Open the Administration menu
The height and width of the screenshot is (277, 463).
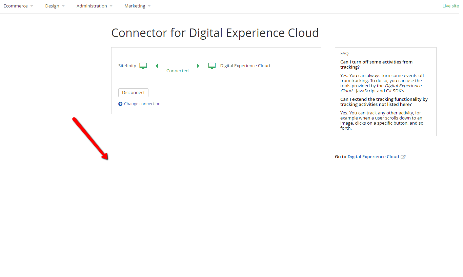pos(92,6)
